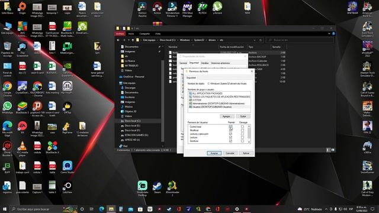Open Streamlabs Desktop shortcut
This screenshot has width=379, height=213.
[142, 188]
